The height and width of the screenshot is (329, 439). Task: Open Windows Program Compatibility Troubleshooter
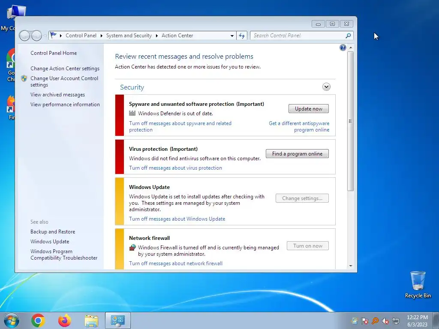click(x=64, y=254)
